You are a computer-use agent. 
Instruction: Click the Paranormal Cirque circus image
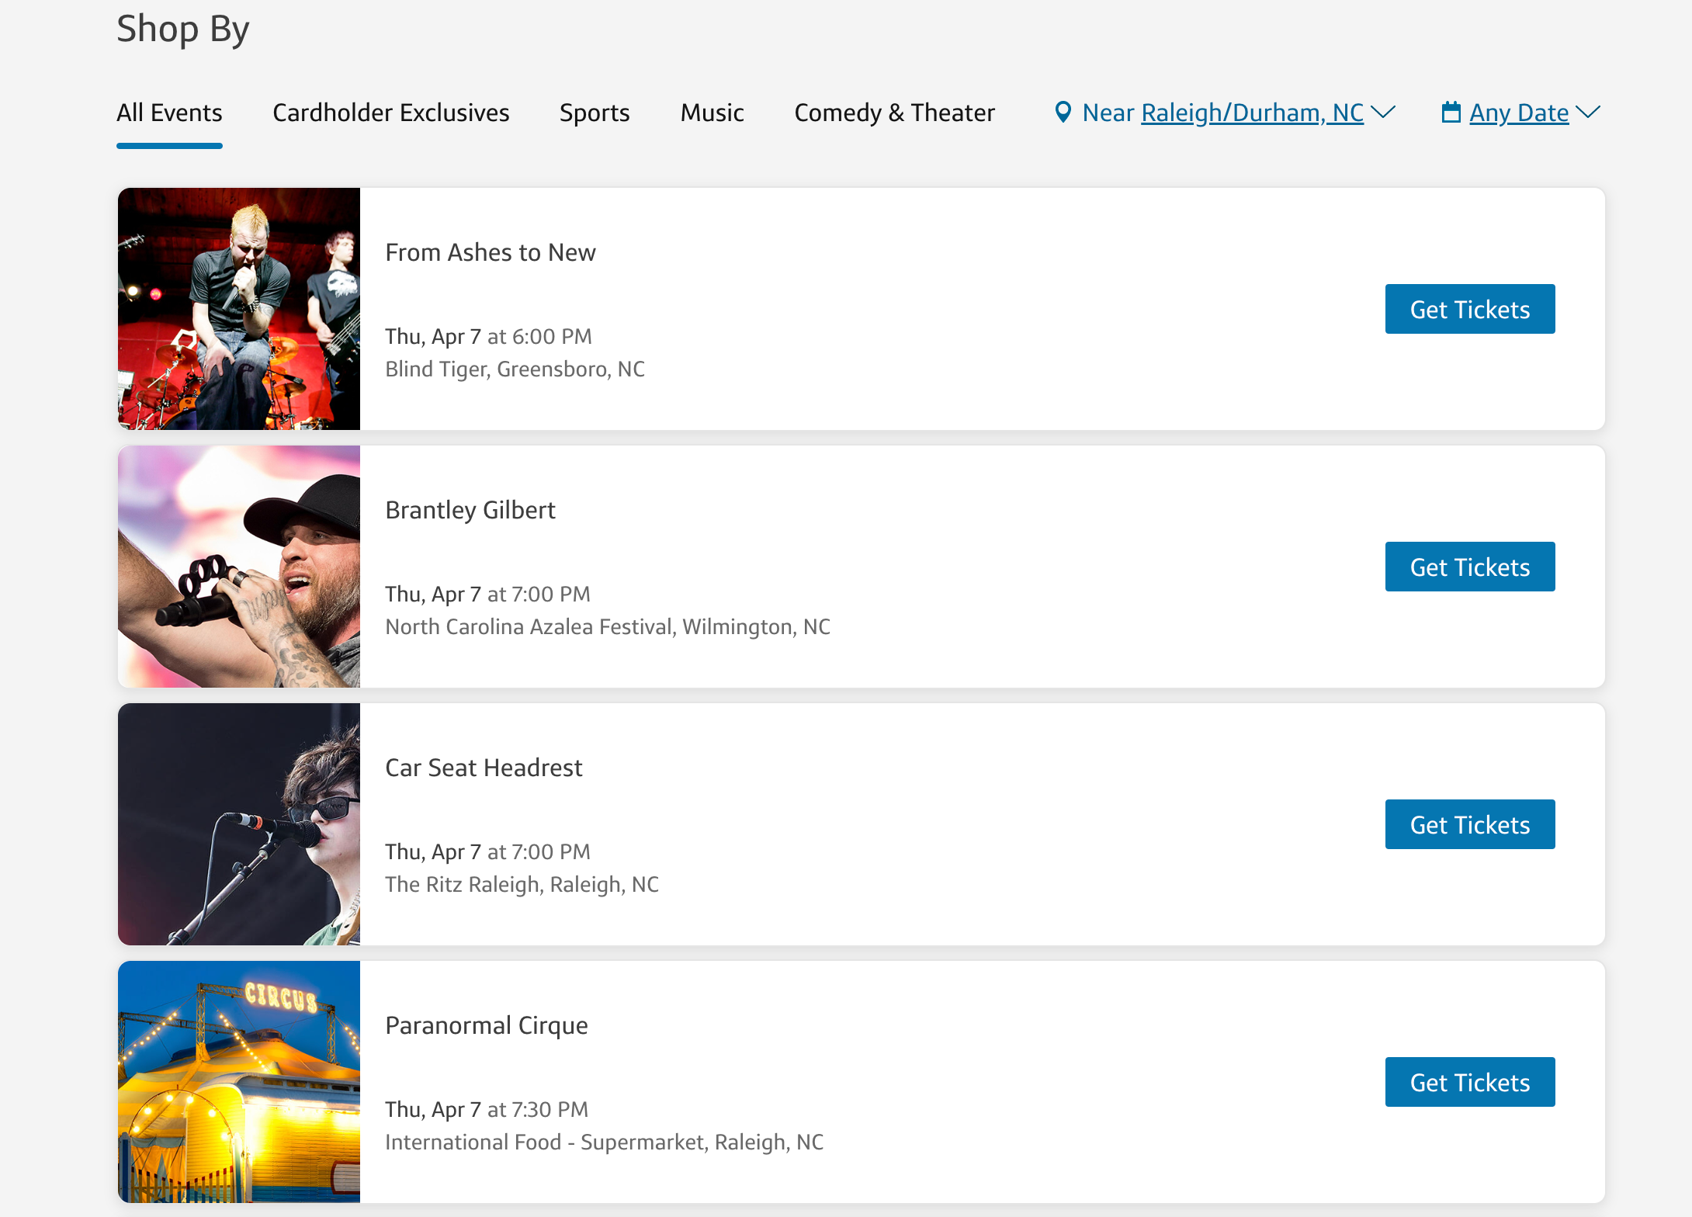pos(239,1082)
